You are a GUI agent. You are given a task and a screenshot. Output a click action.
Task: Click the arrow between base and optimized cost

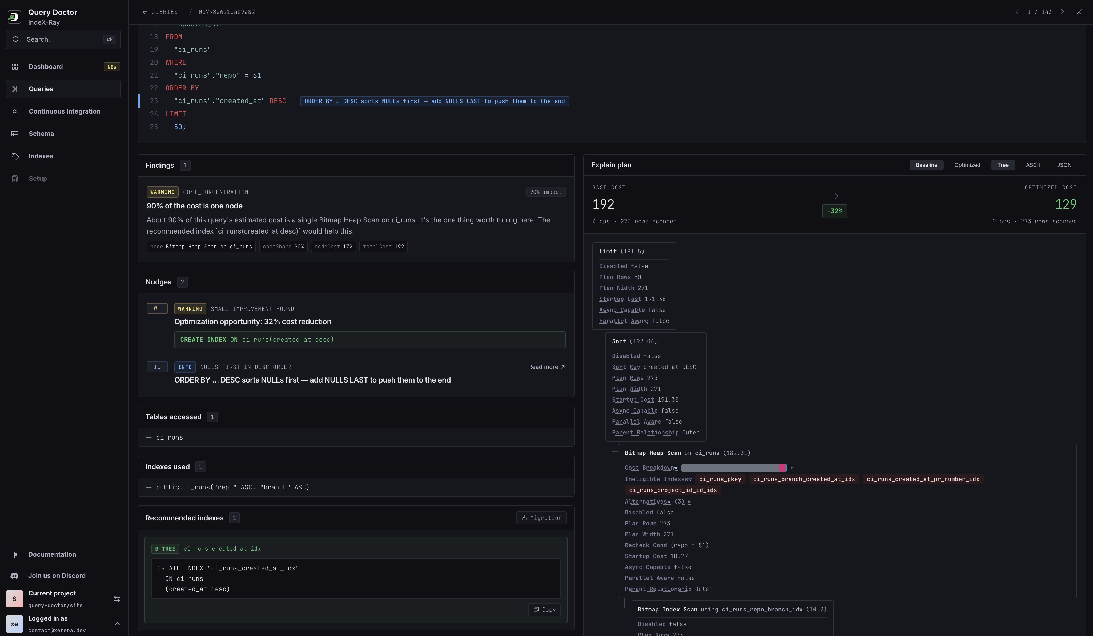(834, 196)
